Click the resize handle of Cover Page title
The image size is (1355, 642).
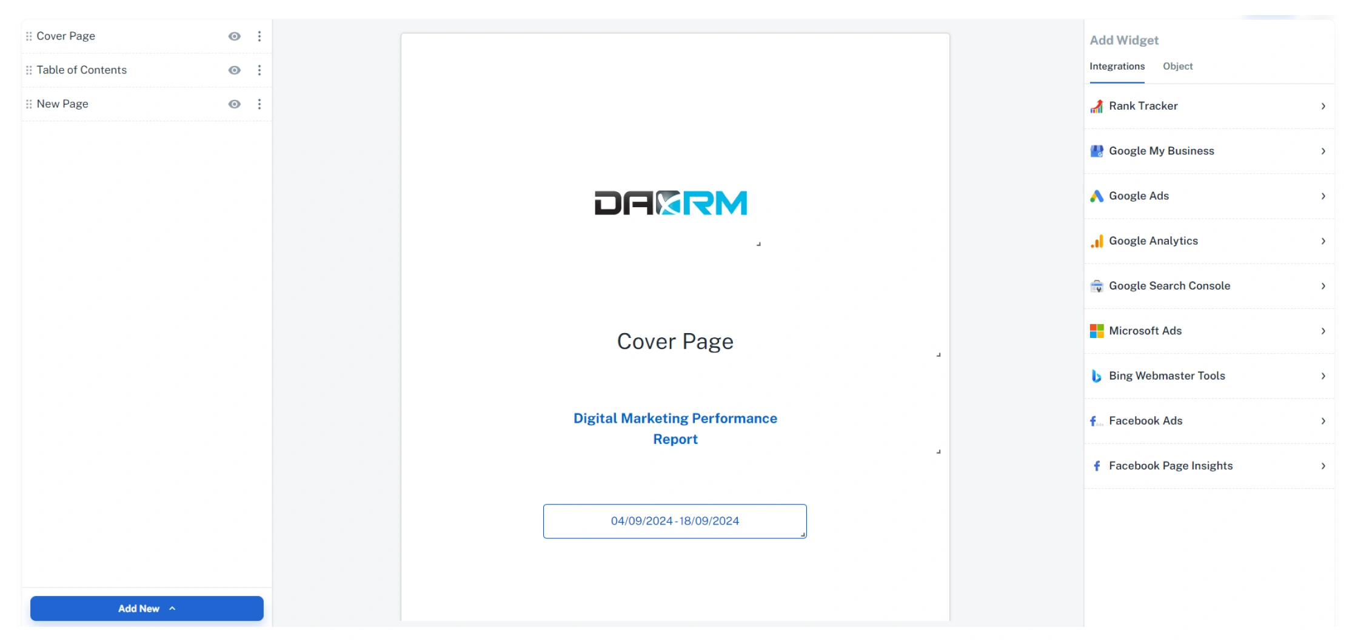tap(938, 355)
